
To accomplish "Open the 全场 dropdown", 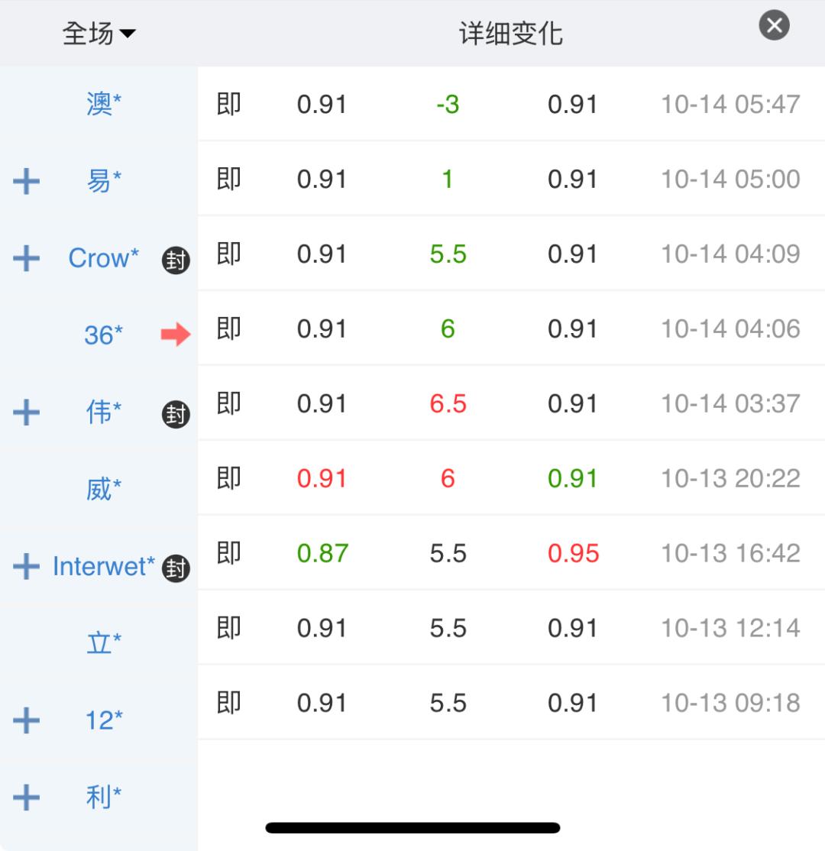I will 99,34.
